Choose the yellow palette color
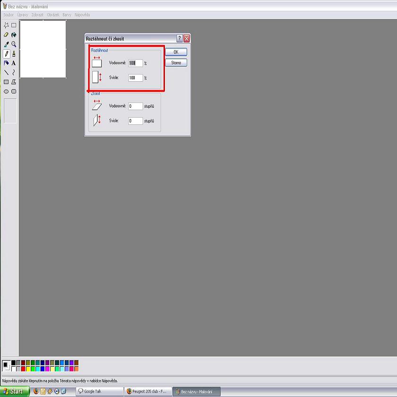The image size is (397, 397). pos(28,369)
